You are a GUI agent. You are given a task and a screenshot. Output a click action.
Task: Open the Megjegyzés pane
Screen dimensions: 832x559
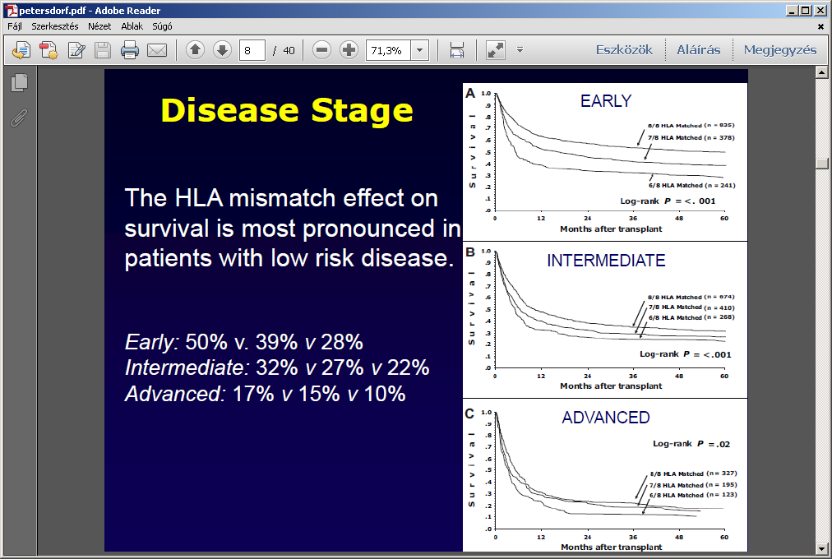(x=779, y=50)
